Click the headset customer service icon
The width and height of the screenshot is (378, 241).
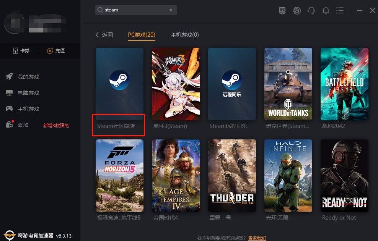(311, 10)
